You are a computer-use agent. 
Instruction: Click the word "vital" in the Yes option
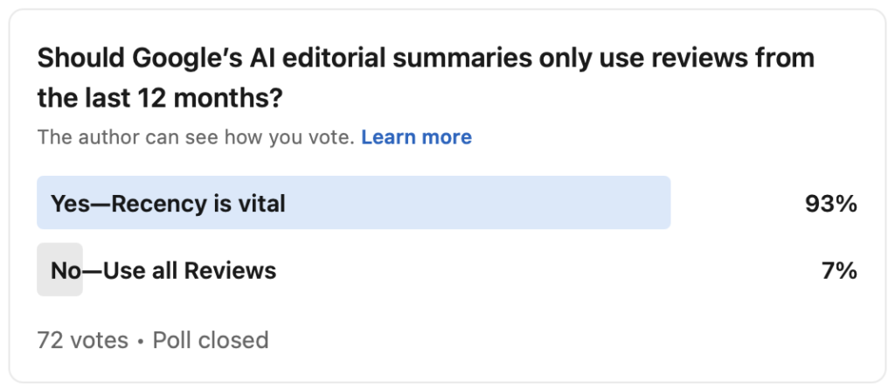point(261,204)
